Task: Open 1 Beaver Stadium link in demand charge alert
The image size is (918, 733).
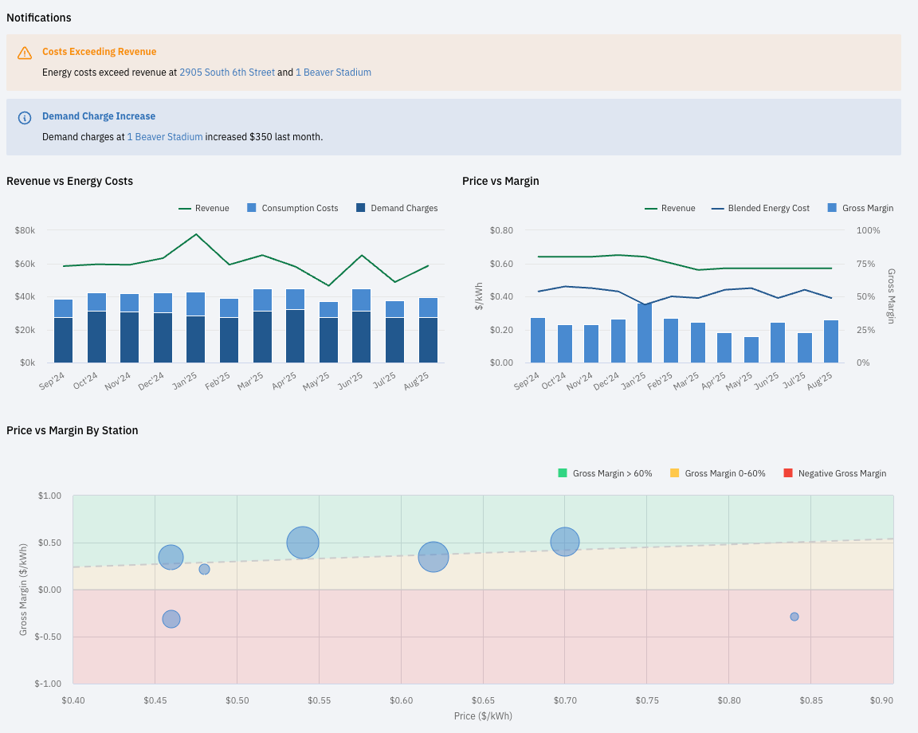Action: [165, 136]
